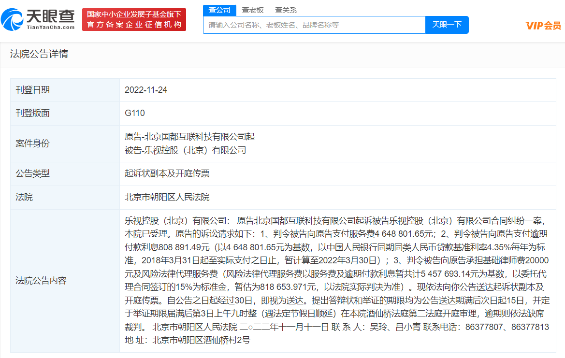Viewport: 565px width, 358px height.
Task: Open the VIP会员 link
Action: 543,26
